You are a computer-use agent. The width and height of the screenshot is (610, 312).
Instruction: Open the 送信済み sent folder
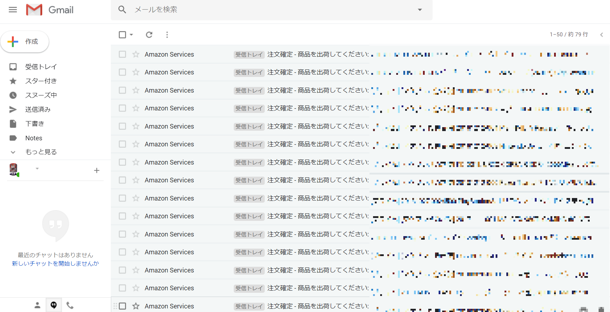[x=38, y=109]
